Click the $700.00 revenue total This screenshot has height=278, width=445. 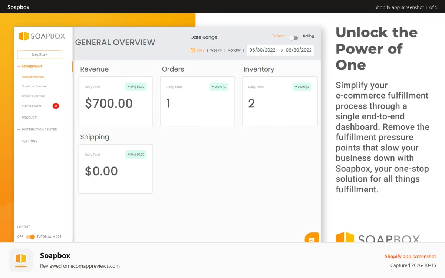[109, 104]
